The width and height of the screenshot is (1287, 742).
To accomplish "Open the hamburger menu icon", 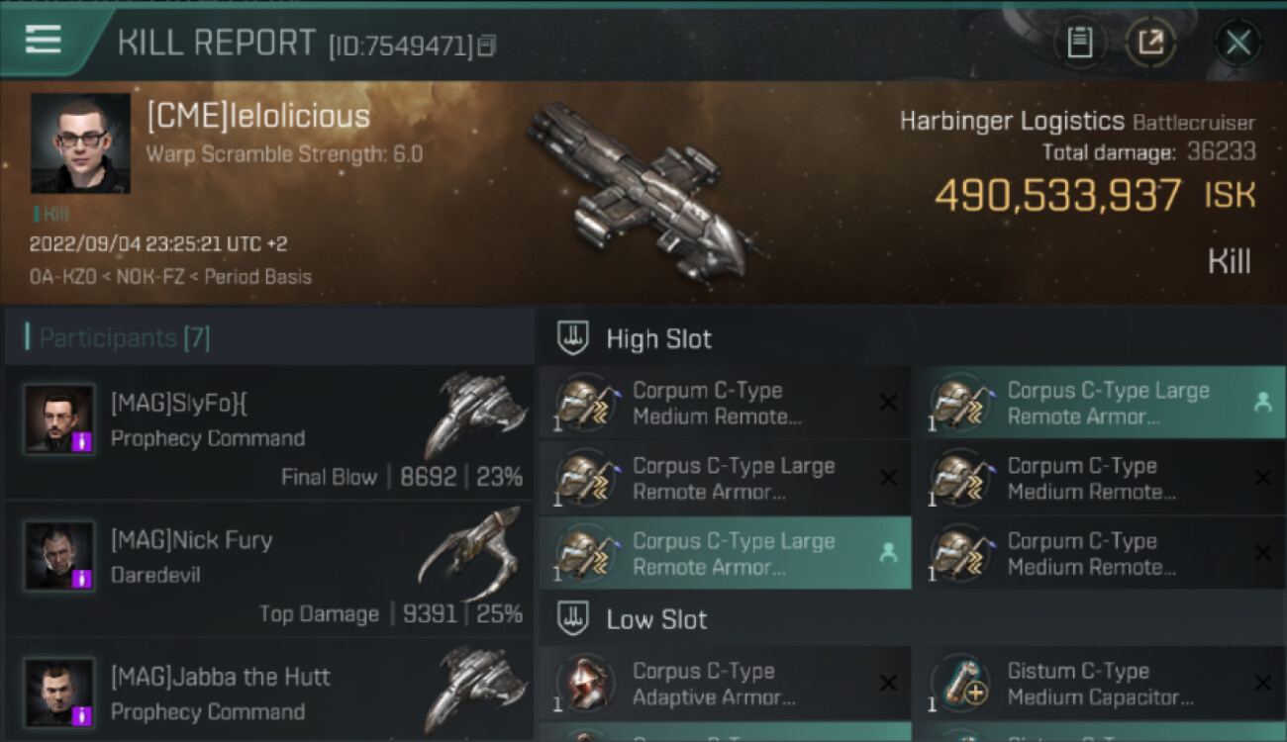I will coord(43,41).
